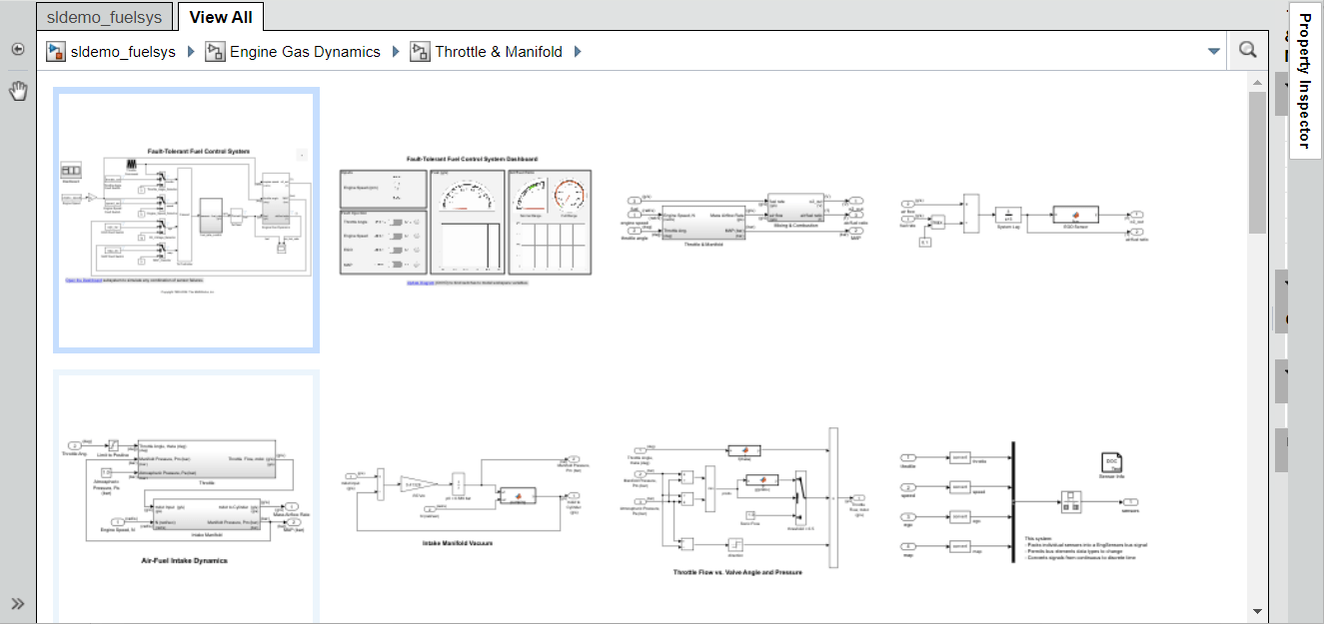Image resolution: width=1324 pixels, height=624 pixels.
Task: Click the search magnifier icon in the address bar
Action: coord(1247,48)
